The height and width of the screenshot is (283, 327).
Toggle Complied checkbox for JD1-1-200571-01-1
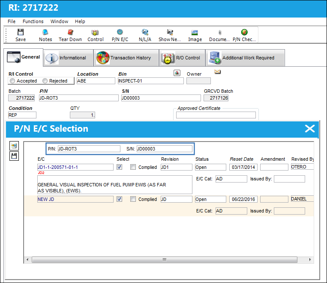(x=133, y=167)
